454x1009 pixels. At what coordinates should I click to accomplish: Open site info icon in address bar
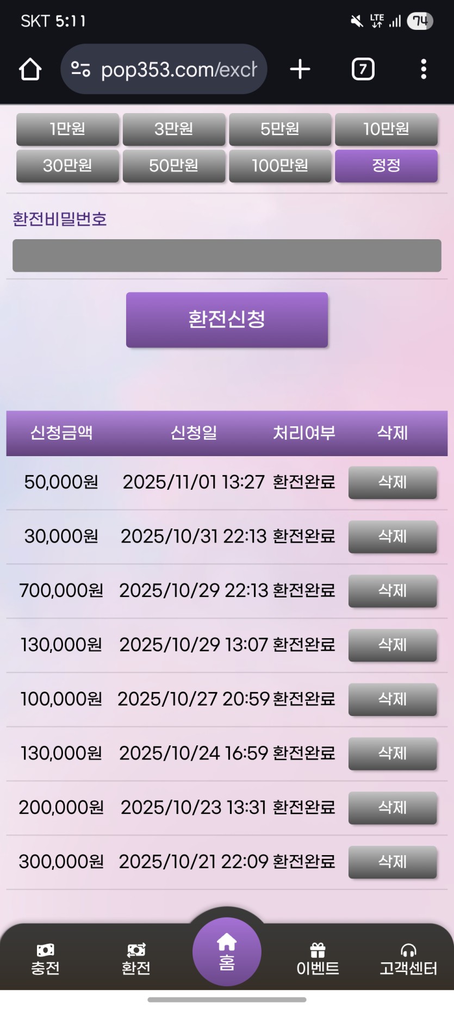point(80,70)
